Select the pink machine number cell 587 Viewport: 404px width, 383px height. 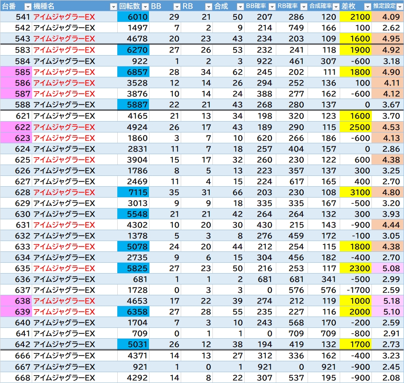16,93
